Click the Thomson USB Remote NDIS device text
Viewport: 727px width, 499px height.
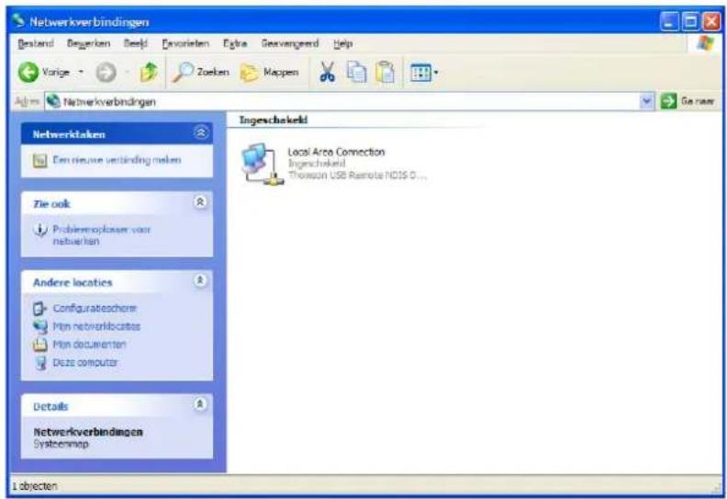click(357, 175)
